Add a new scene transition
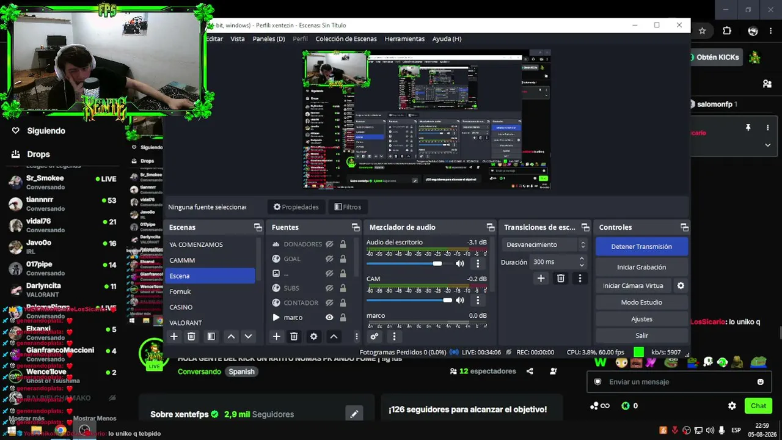782x440 pixels. (541, 278)
